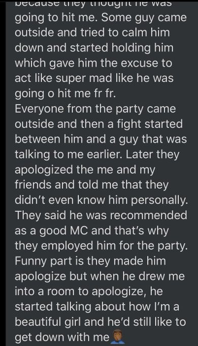
Task: Click the words 'didn't even know him personally'
Action: [x=101, y=200]
